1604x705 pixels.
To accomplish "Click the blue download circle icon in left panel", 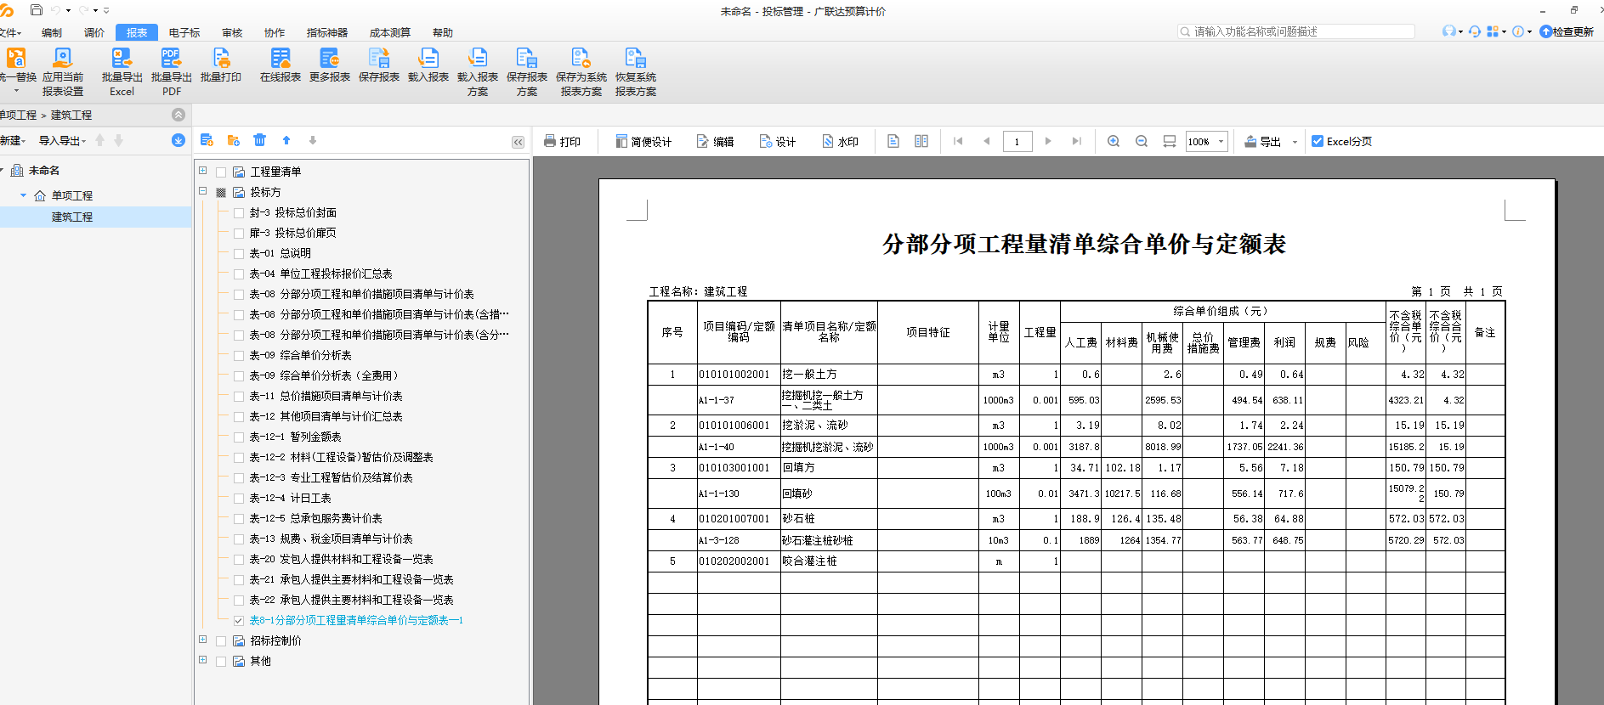I will (179, 140).
